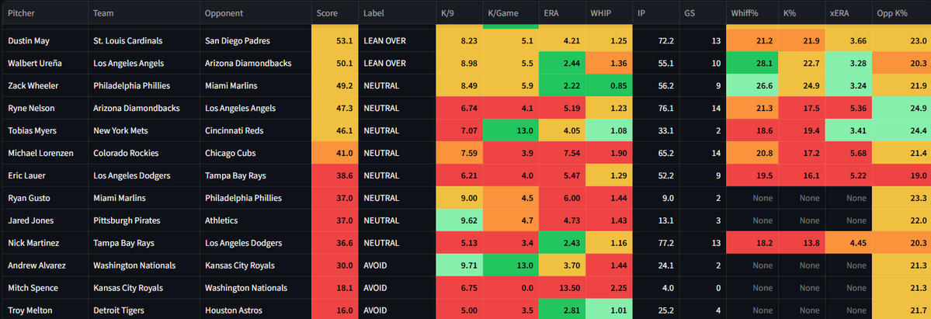The width and height of the screenshot is (931, 319).
Task: Click the St. Louis Cardinals team cell
Action: [144, 41]
